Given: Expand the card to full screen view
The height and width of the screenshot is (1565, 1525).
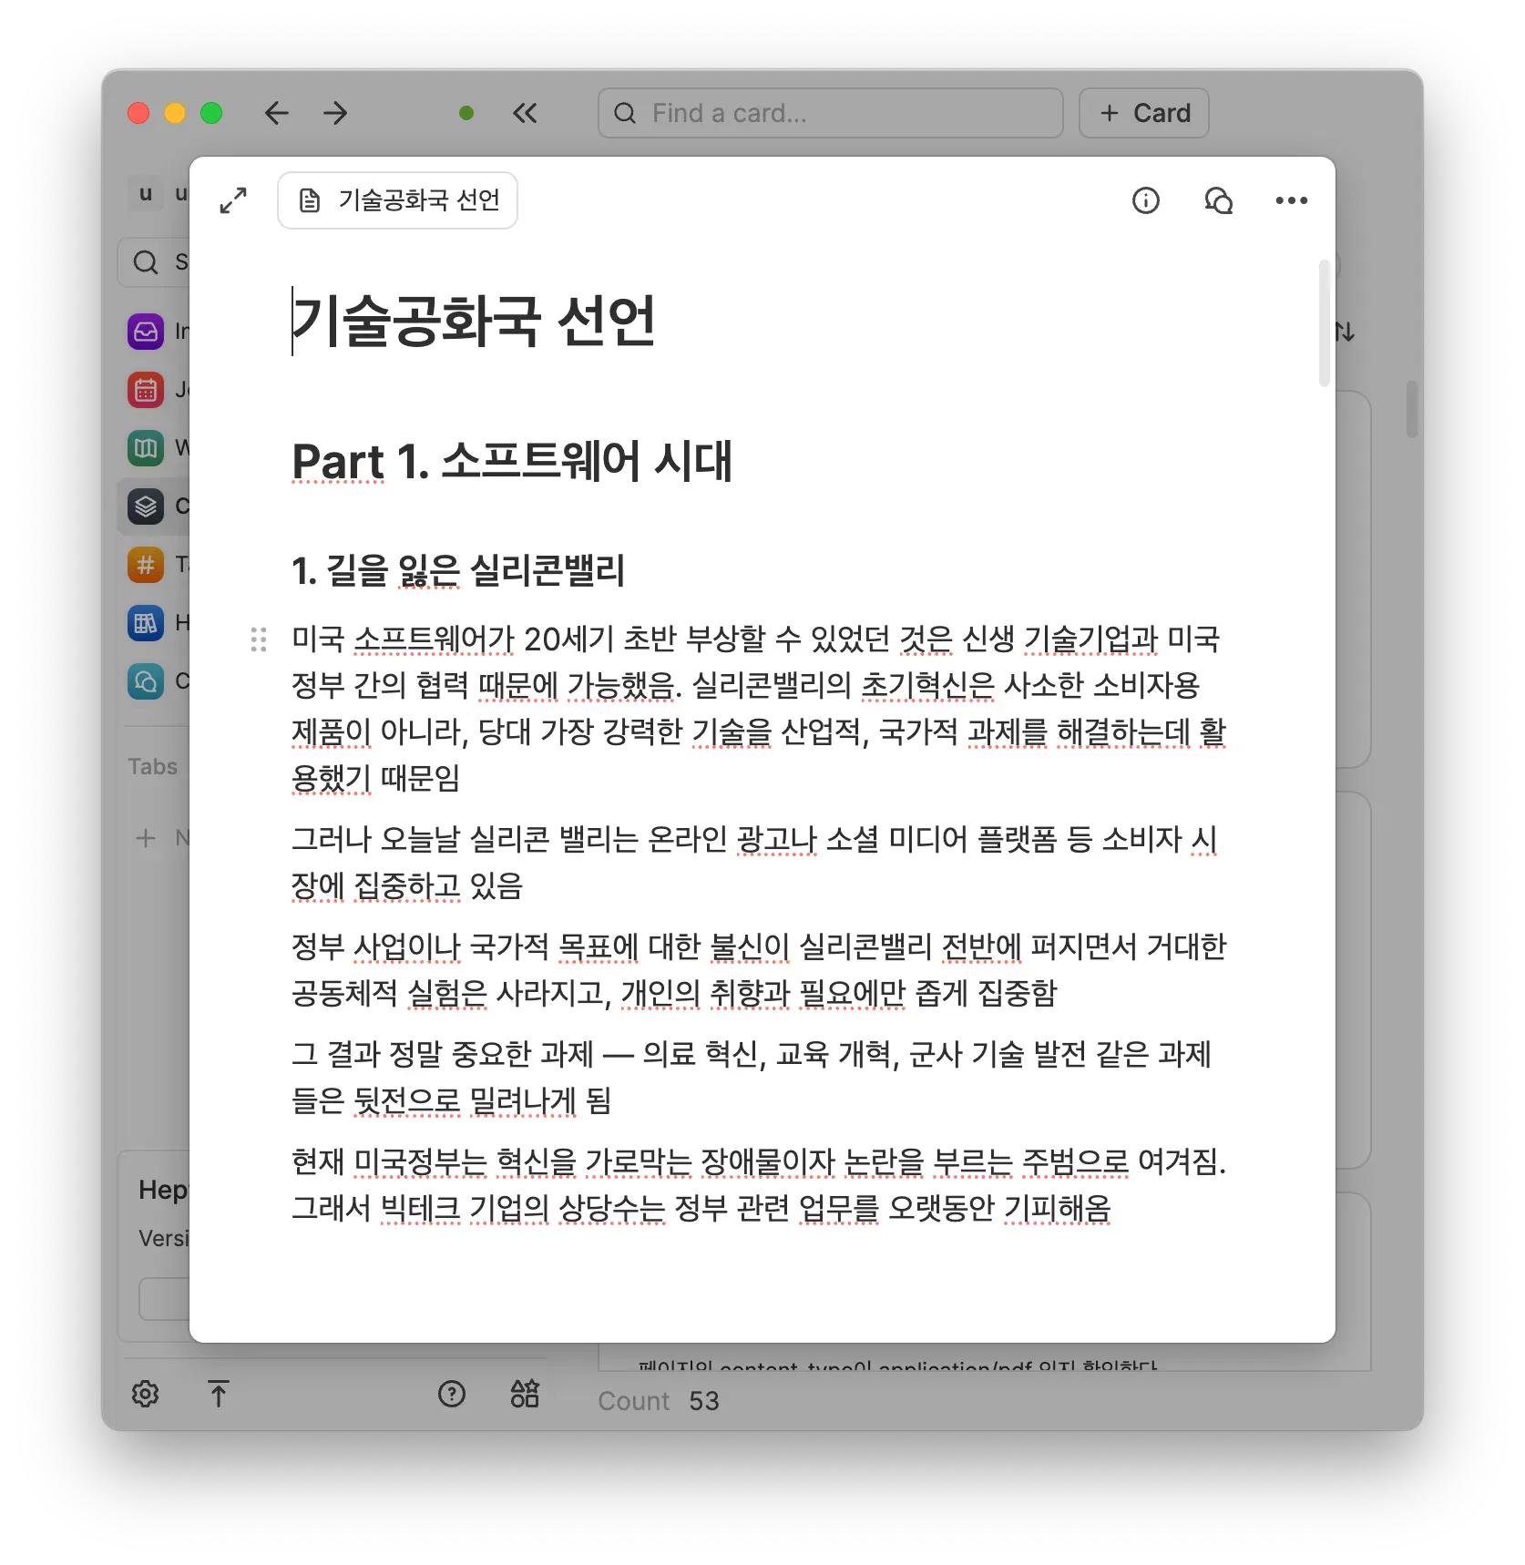Looking at the screenshot, I should tap(233, 200).
